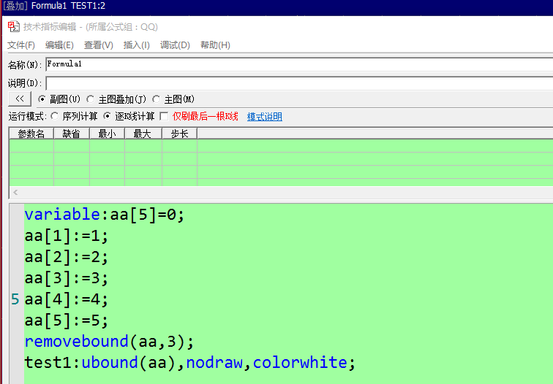553x384 pixels.
Task: Open the 查看(V) menu
Action: [x=99, y=45]
